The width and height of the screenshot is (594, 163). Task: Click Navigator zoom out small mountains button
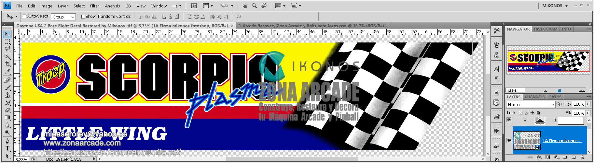(546, 91)
